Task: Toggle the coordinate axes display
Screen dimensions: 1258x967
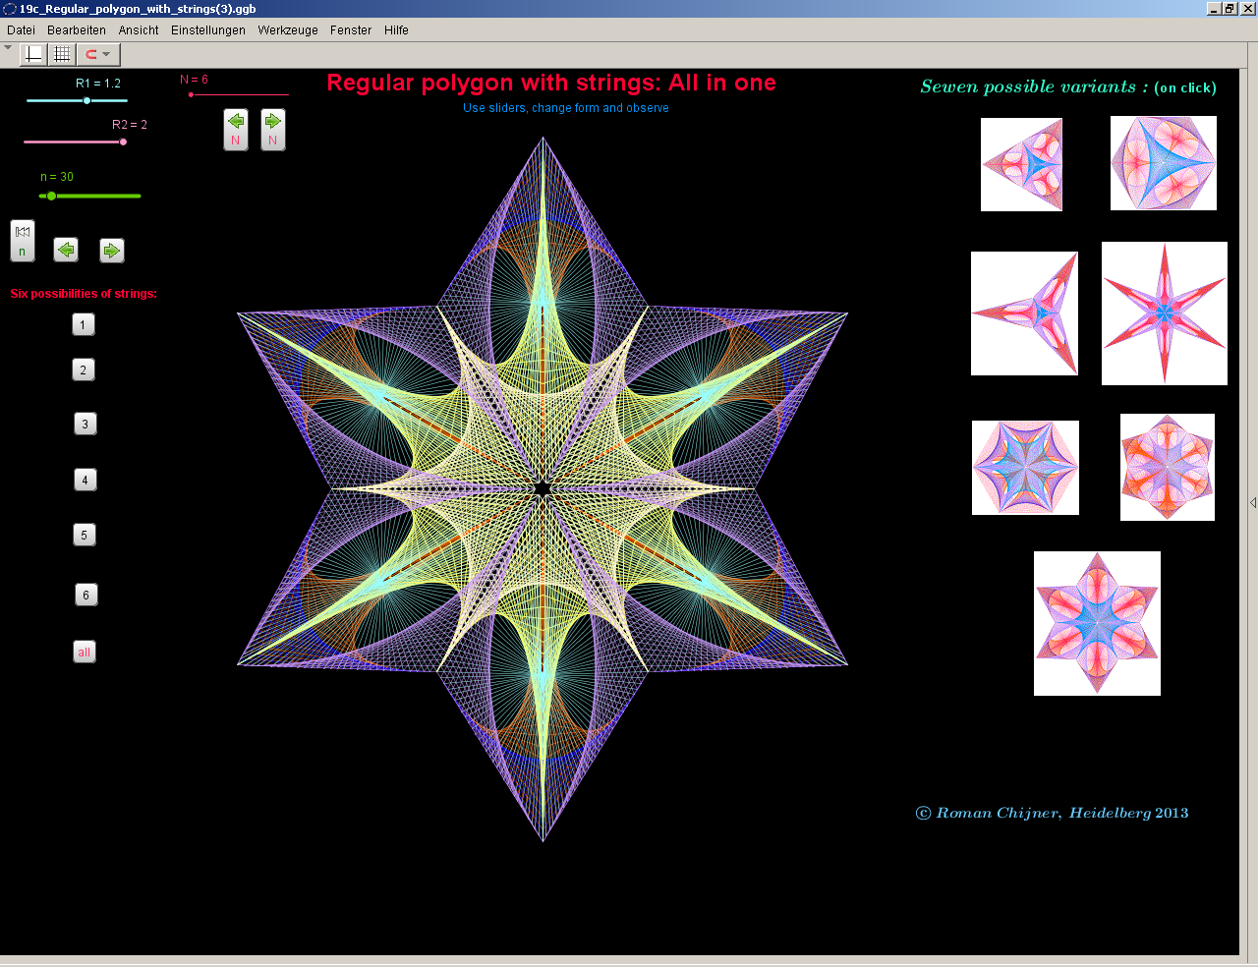Action: 33,55
